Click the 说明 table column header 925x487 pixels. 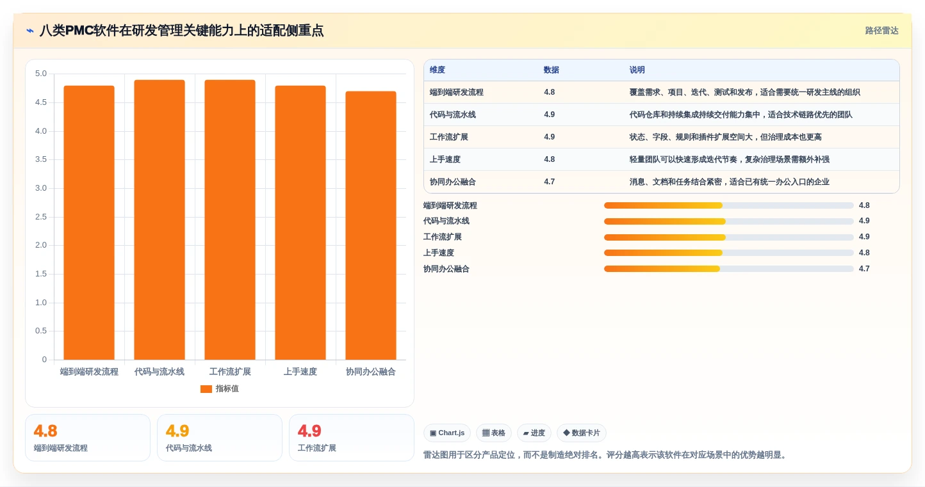pos(637,70)
